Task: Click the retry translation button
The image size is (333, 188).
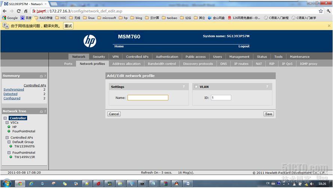Action: [x=68, y=26]
